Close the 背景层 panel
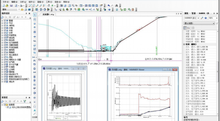The height and width of the screenshot is (121, 220). coord(29,97)
